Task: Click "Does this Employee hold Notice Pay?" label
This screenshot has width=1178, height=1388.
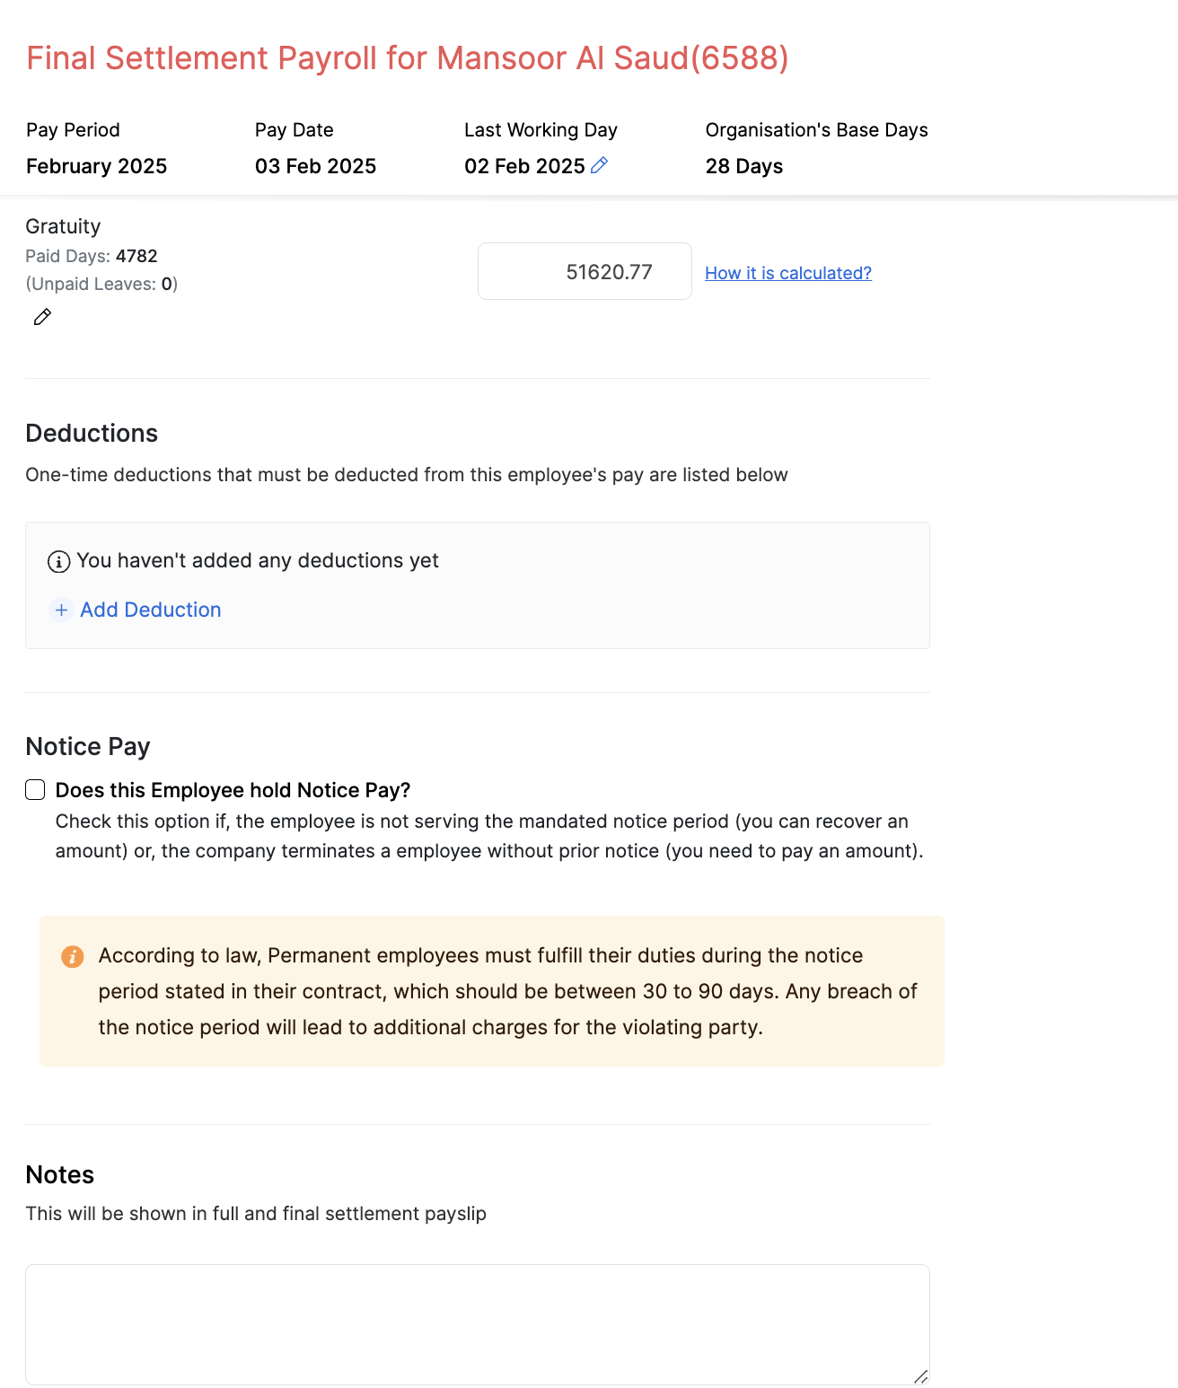Action: pyautogui.click(x=233, y=790)
